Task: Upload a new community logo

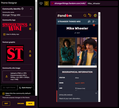Action: click(x=30, y=25)
